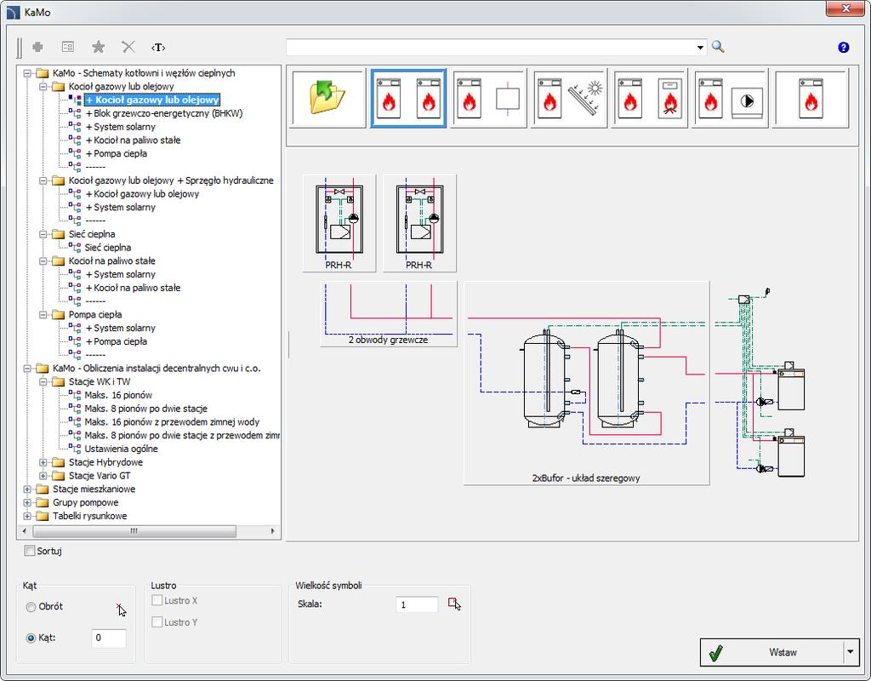Open the search combo box dropdown arrow
871x681 pixels.
(x=700, y=48)
